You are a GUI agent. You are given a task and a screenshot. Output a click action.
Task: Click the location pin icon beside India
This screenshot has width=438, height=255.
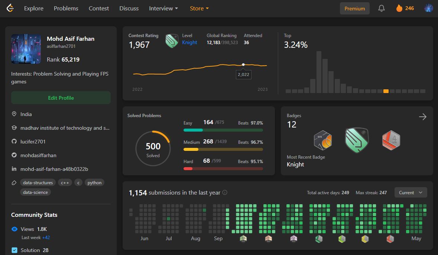click(14, 114)
